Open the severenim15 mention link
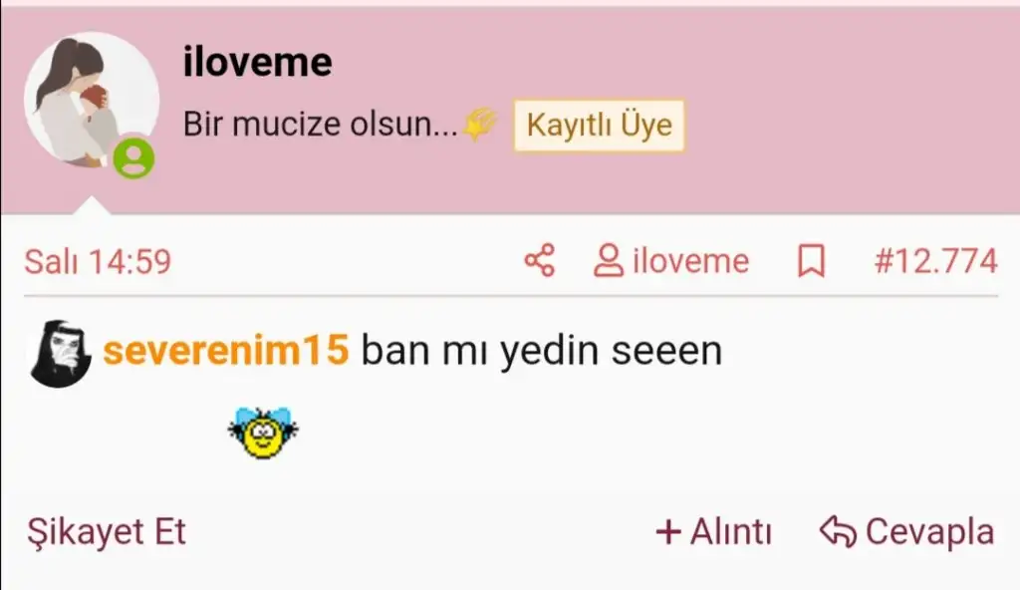This screenshot has height=590, width=1020. pos(226,351)
